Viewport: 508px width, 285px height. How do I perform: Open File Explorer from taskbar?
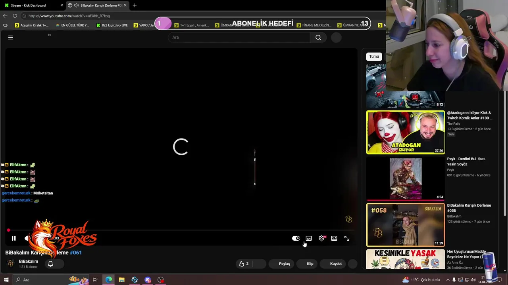pyautogui.click(x=121, y=280)
